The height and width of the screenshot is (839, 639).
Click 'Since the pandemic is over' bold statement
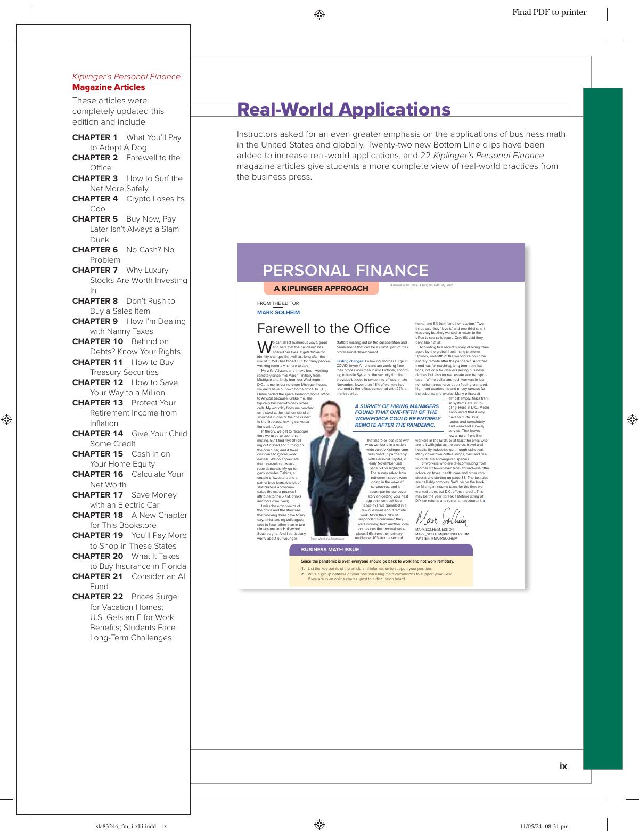(x=378, y=561)
